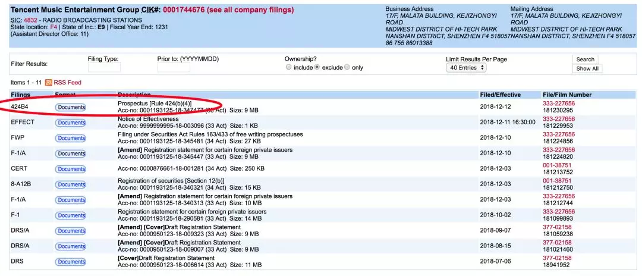
Task: Open file number 333-227656 in F-1 row
Action: coord(559,212)
